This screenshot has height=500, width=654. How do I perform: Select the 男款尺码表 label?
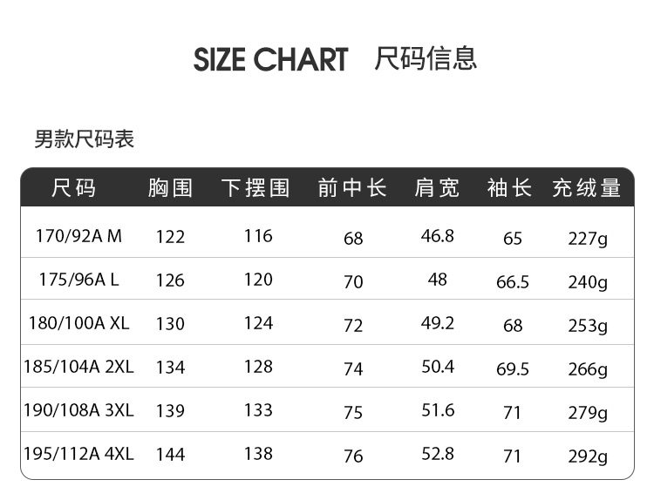pyautogui.click(x=84, y=139)
